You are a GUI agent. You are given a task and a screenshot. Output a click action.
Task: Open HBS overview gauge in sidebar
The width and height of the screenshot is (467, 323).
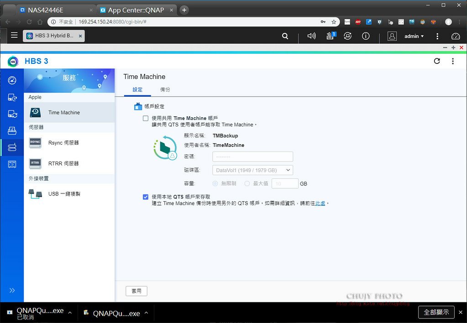[12, 80]
